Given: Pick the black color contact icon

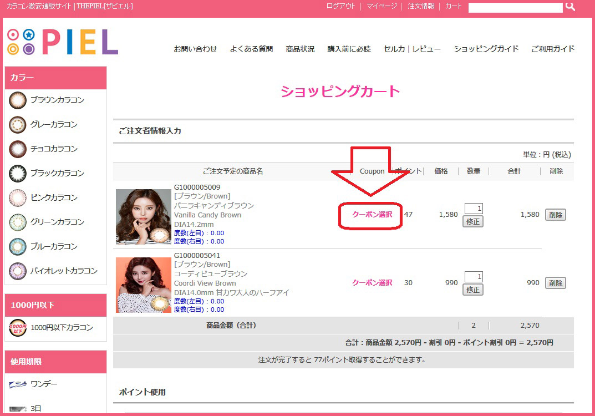Looking at the screenshot, I should click(18, 174).
